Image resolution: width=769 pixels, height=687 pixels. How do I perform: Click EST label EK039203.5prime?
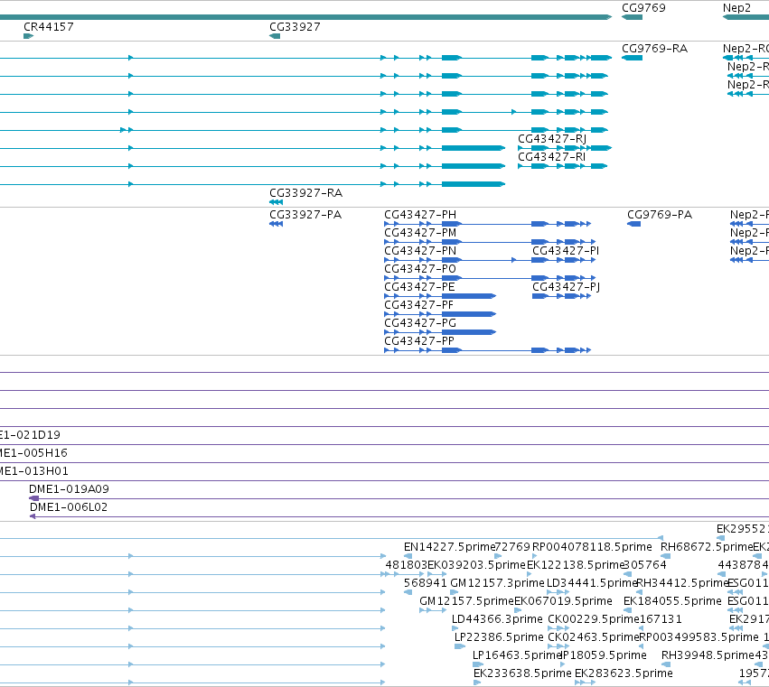click(477, 565)
